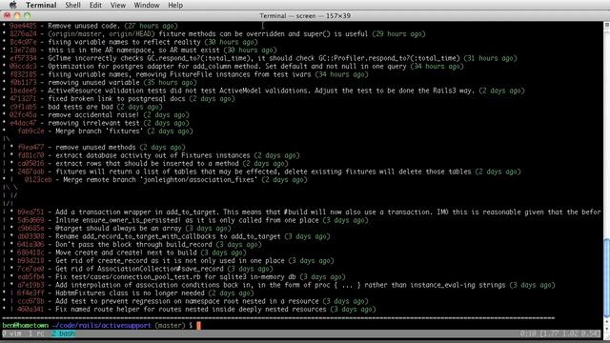Click the '(27 hours ago)' timestamp
Screen dimensions: 610x343
(151, 26)
